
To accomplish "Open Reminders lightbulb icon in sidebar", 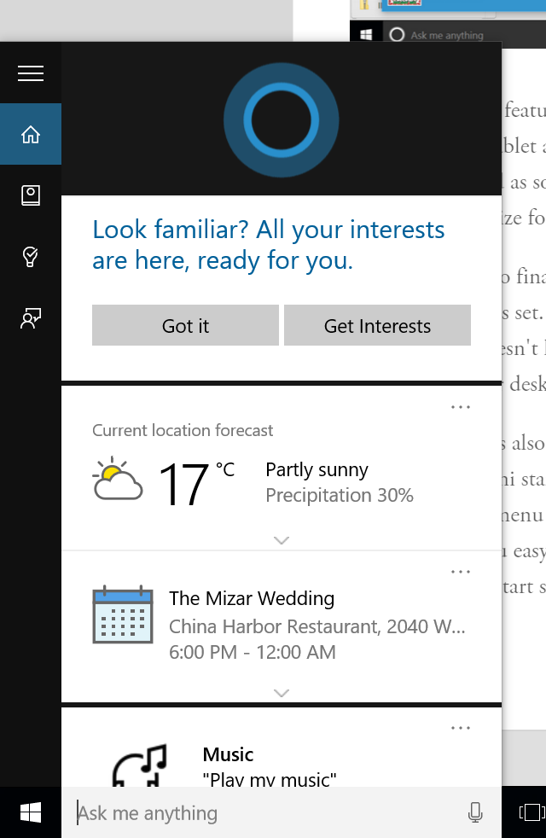I will tap(31, 257).
